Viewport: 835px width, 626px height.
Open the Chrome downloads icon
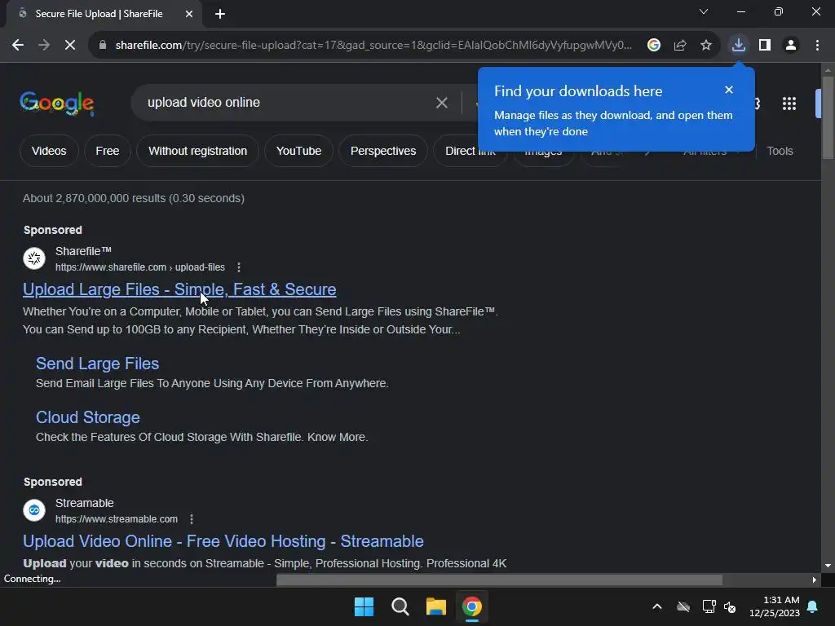(x=739, y=46)
